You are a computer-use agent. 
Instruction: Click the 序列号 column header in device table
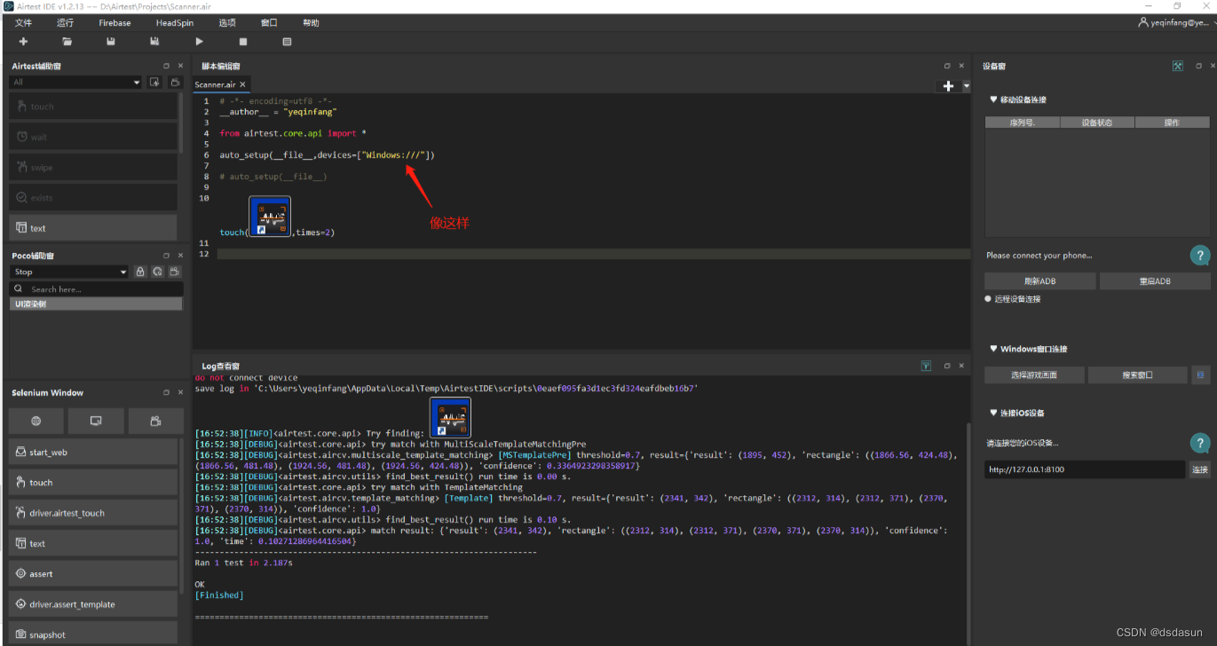(x=1023, y=122)
